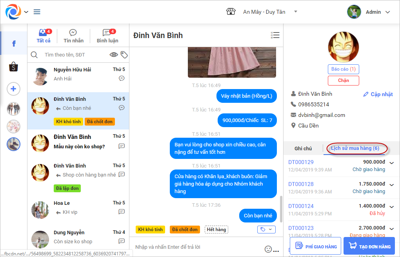This screenshot has height=257, width=400.
Task: Click the red Chặn button
Action: (344, 81)
